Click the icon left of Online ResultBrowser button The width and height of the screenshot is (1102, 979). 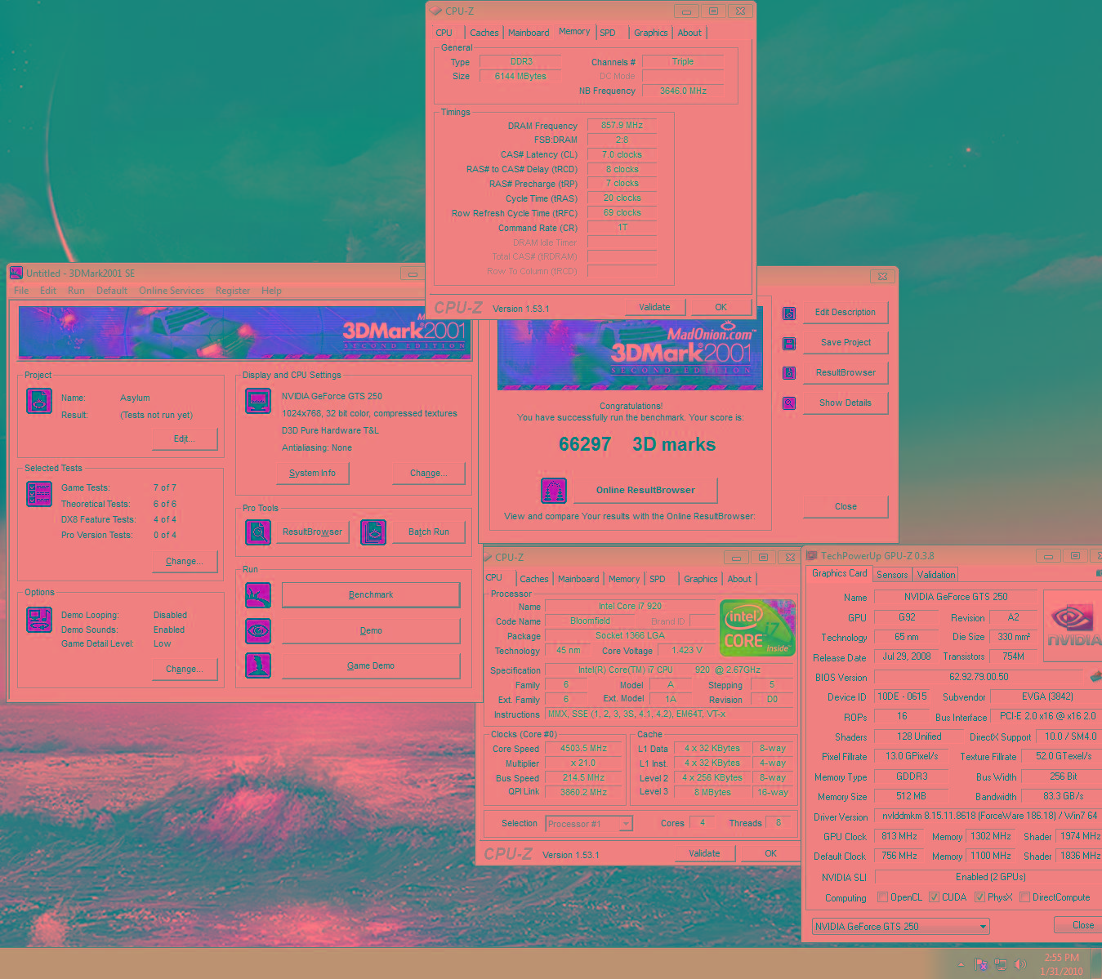(x=554, y=491)
